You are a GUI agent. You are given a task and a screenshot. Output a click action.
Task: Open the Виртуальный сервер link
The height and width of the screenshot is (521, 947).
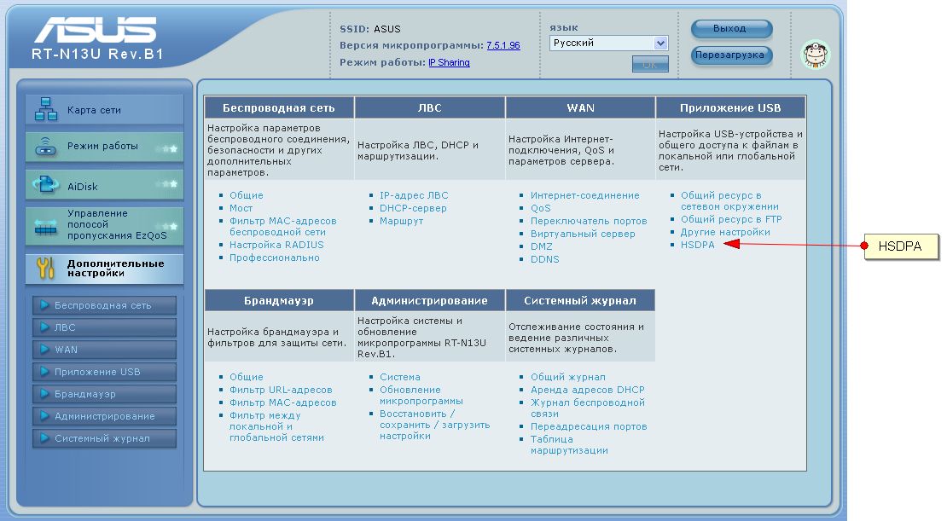(x=583, y=234)
